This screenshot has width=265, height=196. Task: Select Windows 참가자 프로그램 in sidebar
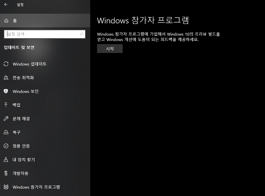[45, 187]
